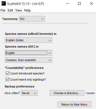This screenshot has width=96, height=109.
Task: Minimize the Scythebill window
Action: [67, 3]
